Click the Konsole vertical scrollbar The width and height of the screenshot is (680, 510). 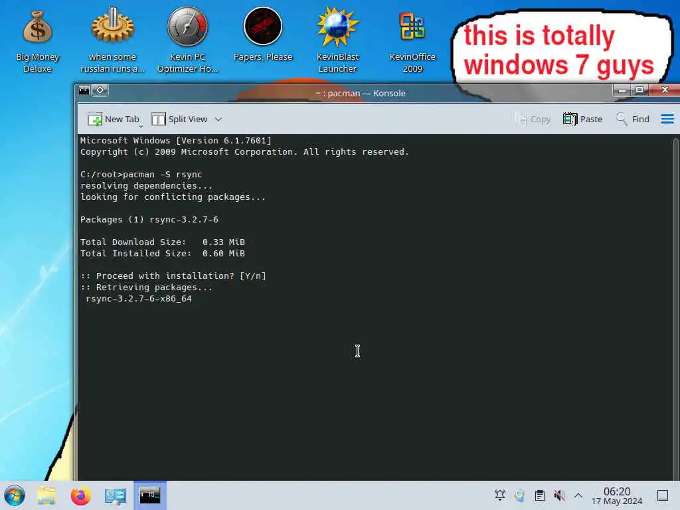675,308
